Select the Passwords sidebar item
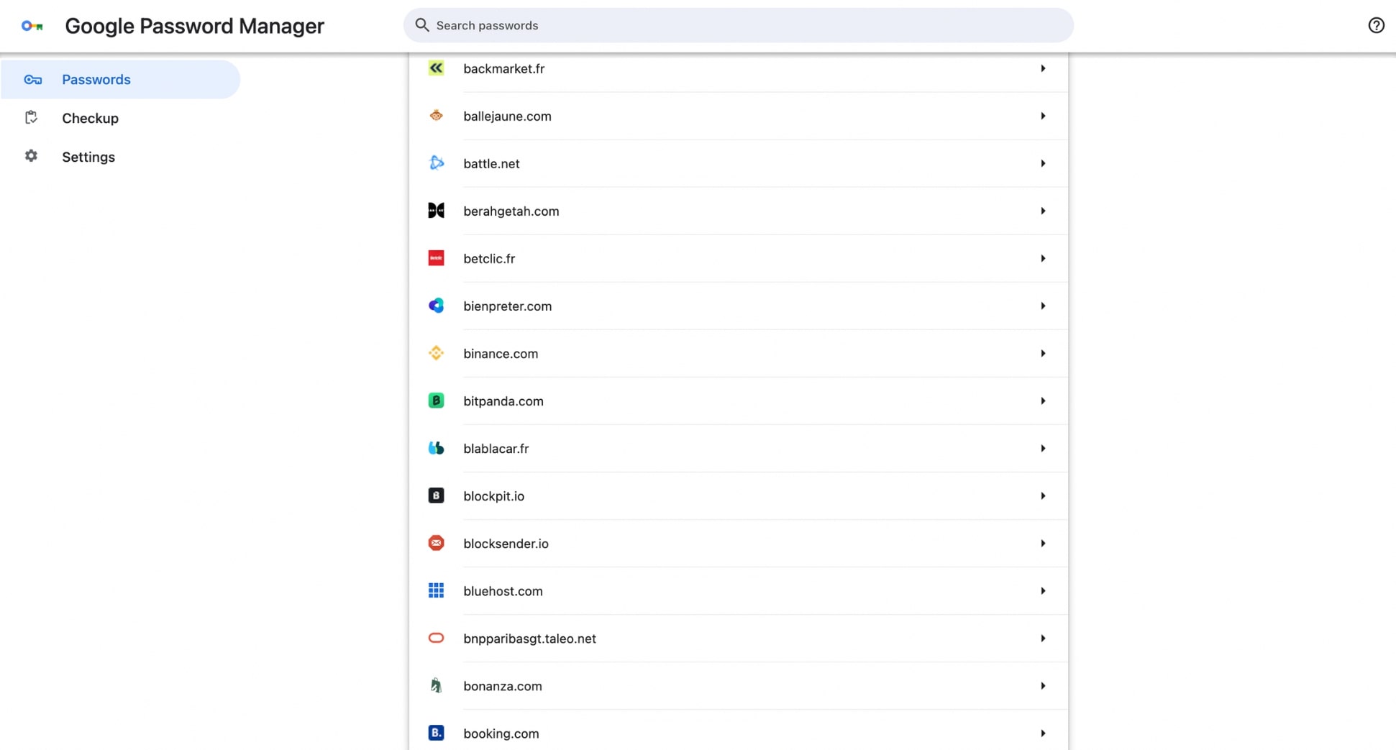The image size is (1396, 750). [x=120, y=79]
